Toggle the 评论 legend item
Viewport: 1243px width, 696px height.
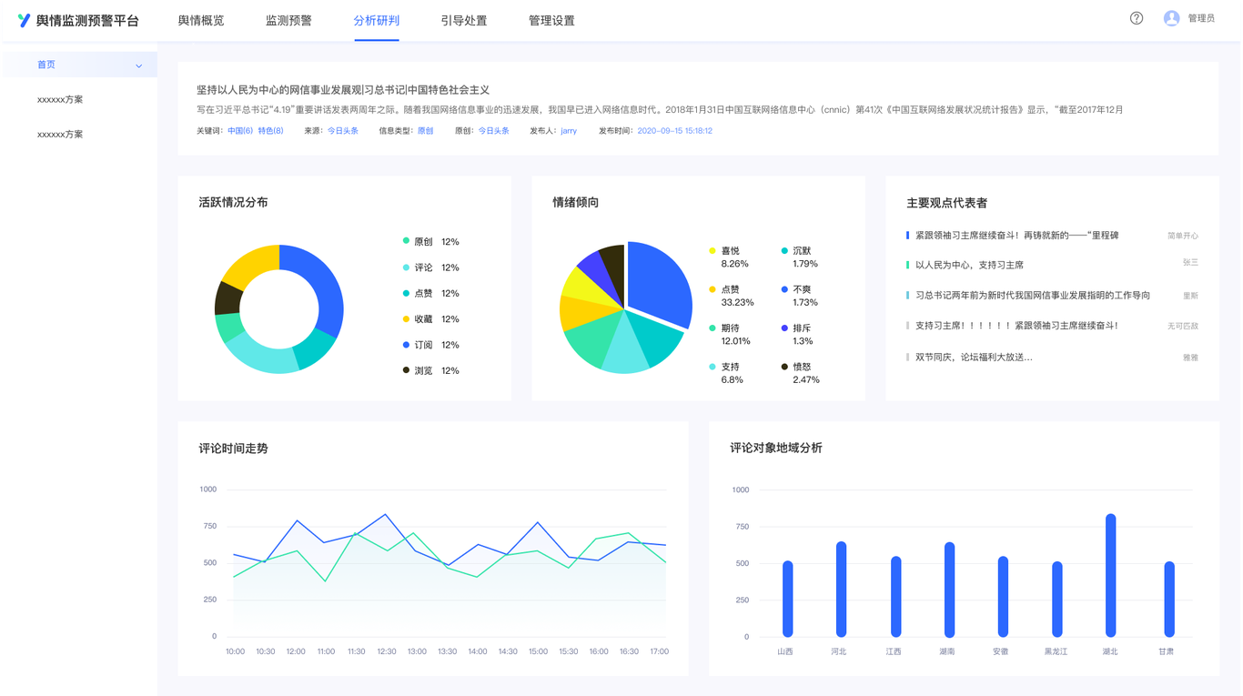[431, 267]
